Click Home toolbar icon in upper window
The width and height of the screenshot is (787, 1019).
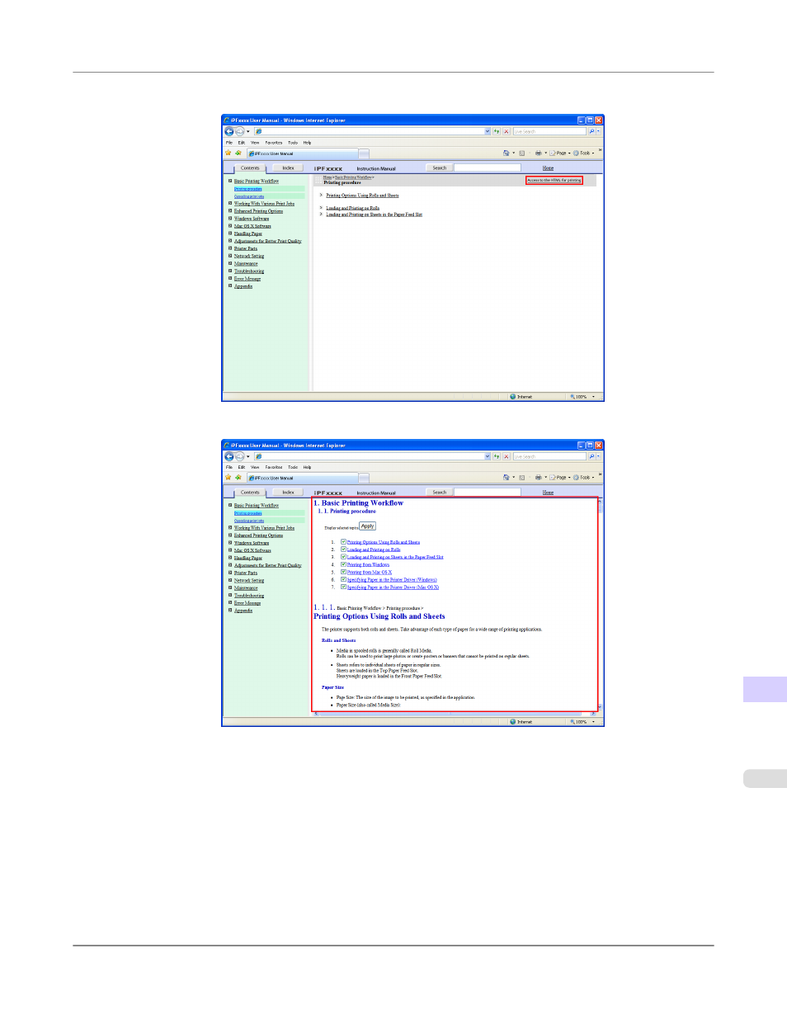point(506,153)
